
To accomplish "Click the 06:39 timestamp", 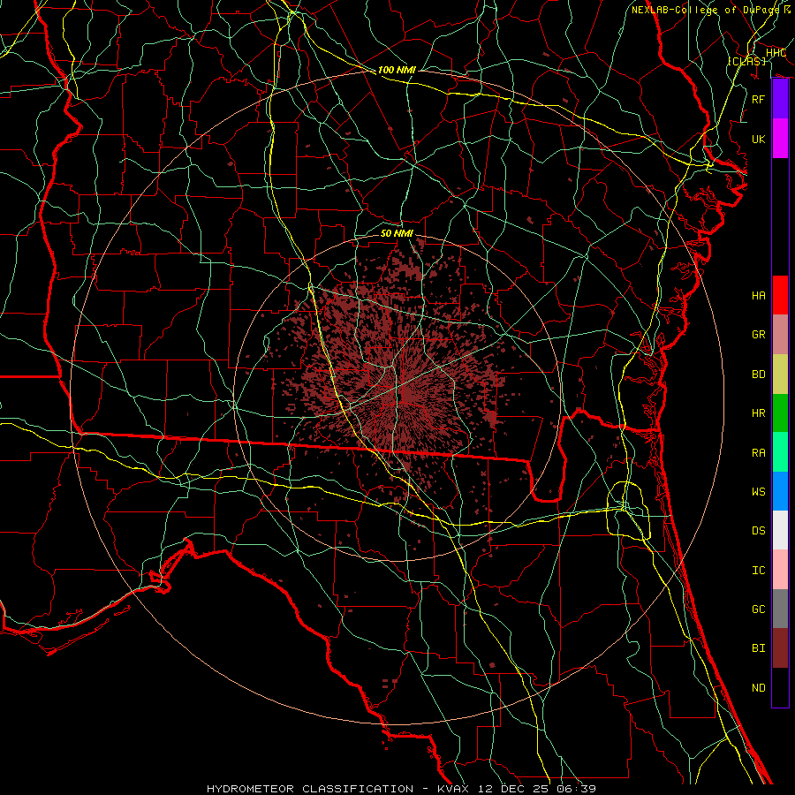I will (x=577, y=789).
